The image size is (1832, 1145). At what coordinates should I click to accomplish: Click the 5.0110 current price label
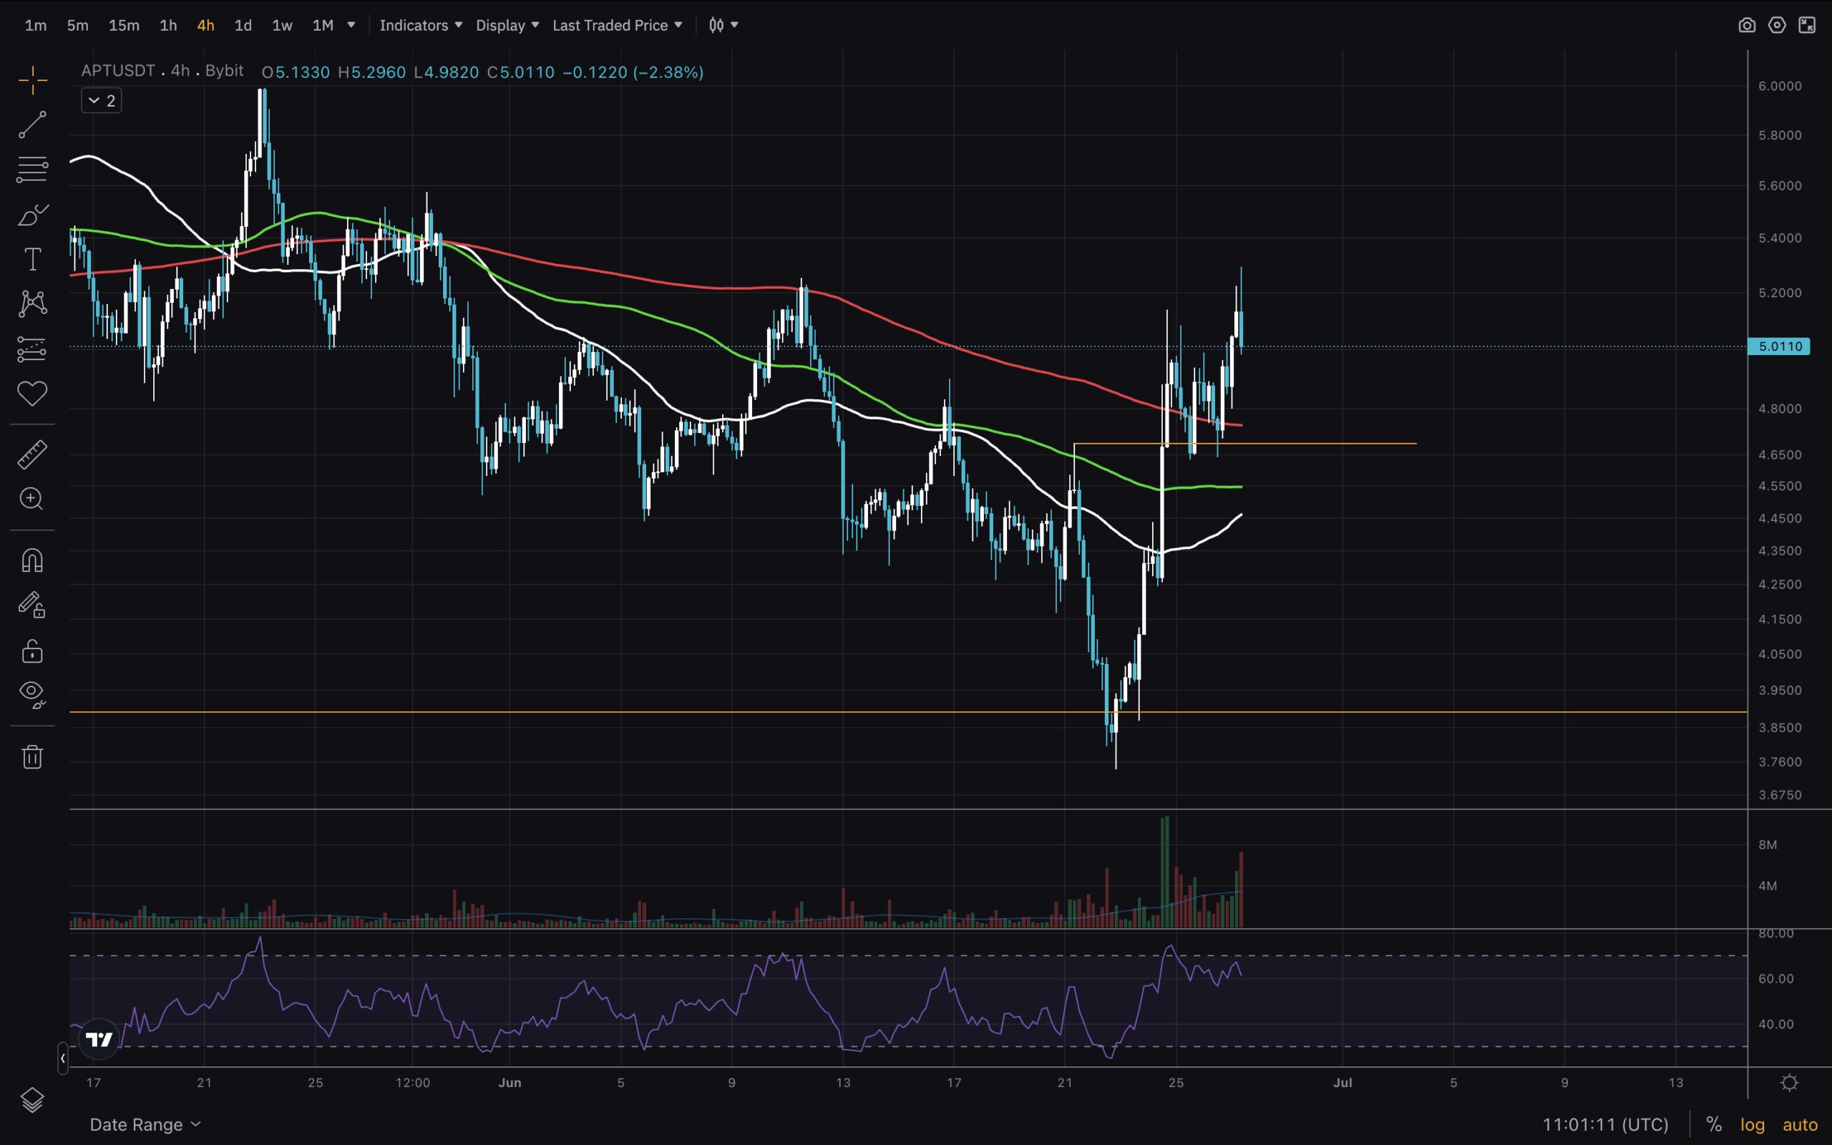[1779, 346]
